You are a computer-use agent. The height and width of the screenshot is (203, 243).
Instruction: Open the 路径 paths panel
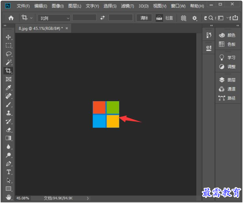227,98
